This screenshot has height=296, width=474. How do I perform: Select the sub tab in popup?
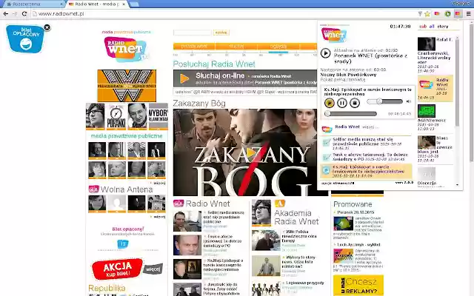point(423,27)
